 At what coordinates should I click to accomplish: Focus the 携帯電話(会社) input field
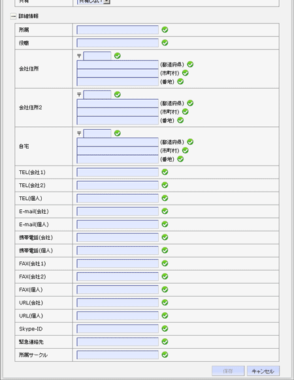(x=118, y=237)
